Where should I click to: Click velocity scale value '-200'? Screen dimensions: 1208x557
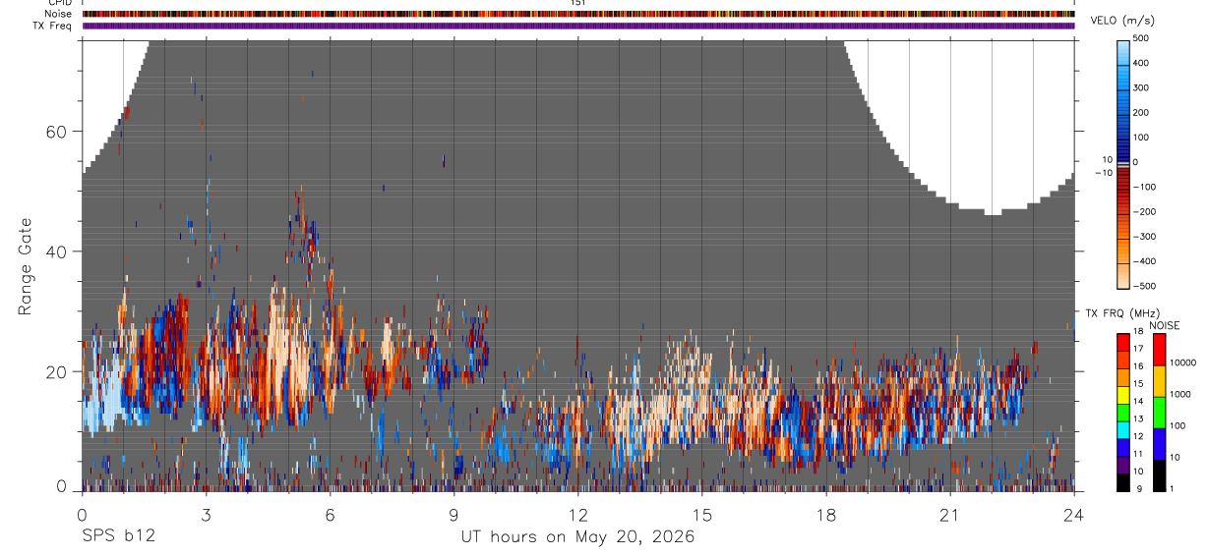click(x=1146, y=212)
